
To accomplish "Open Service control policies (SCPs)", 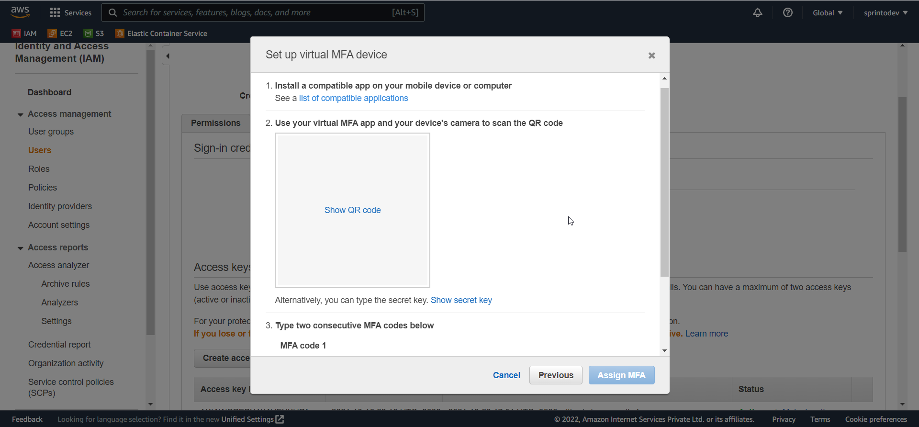I will (x=71, y=387).
